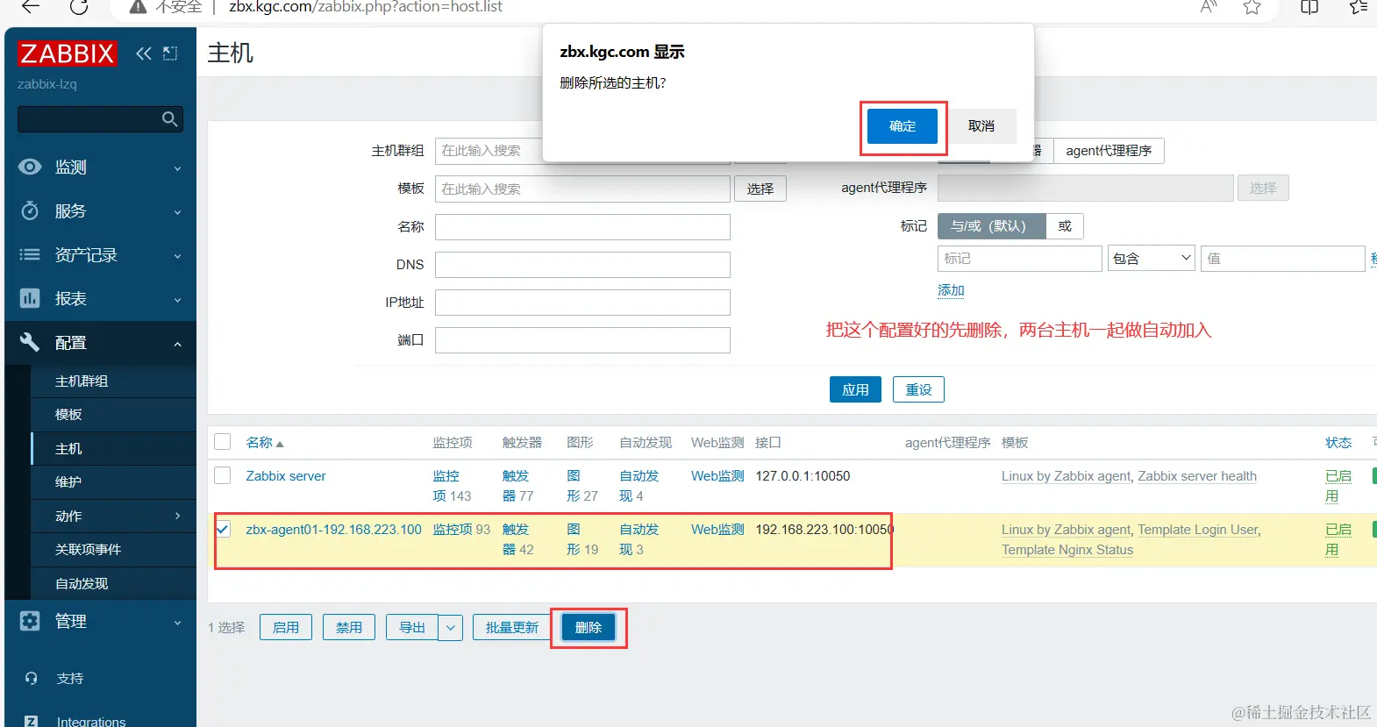
Task: Click the 添加 tag link
Action: 951,290
